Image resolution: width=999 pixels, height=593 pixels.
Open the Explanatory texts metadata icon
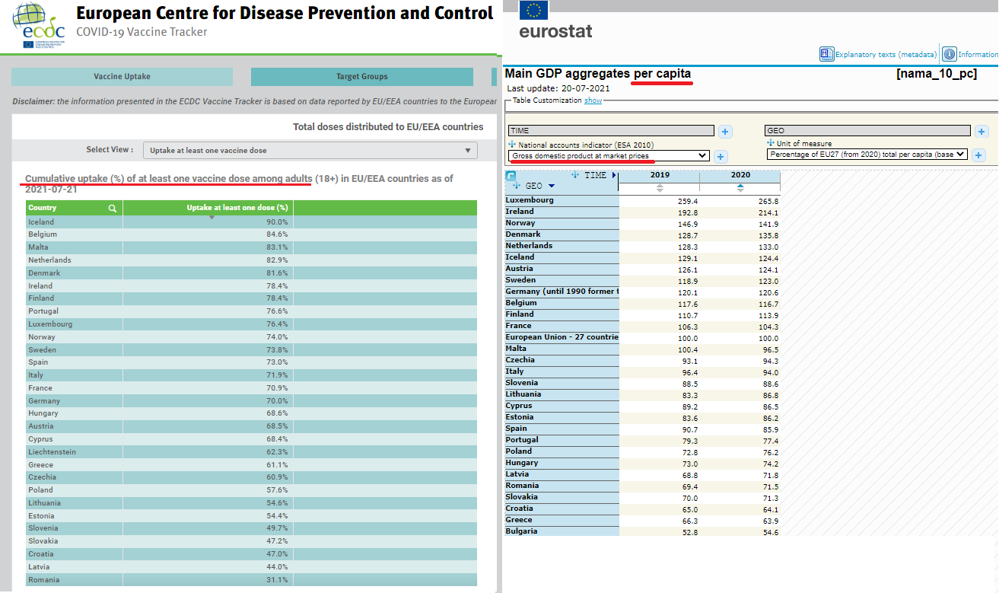(x=827, y=54)
